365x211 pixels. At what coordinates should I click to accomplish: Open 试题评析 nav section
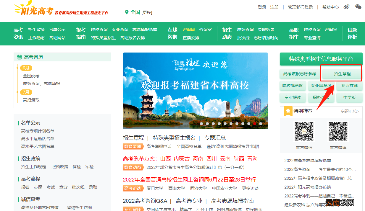click(x=353, y=33)
